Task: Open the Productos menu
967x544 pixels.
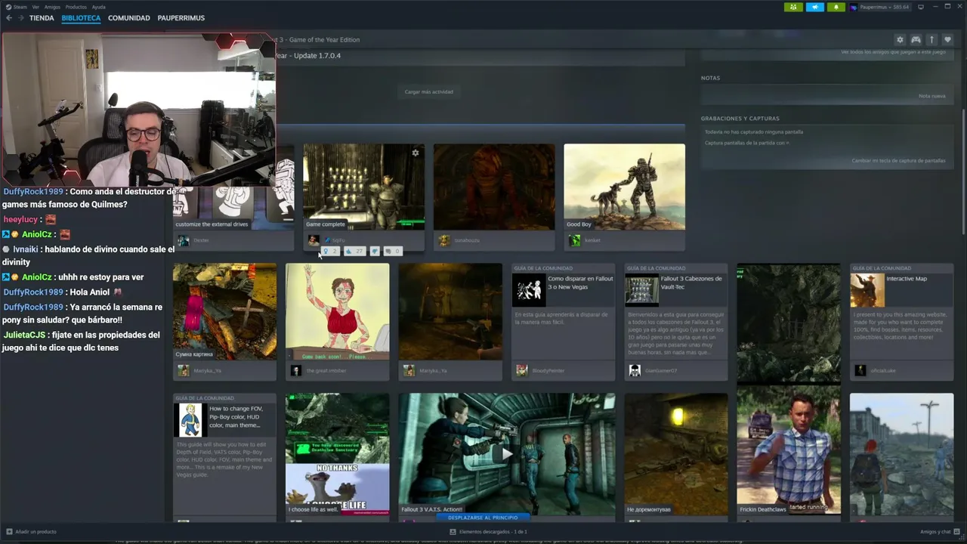Action: click(76, 7)
